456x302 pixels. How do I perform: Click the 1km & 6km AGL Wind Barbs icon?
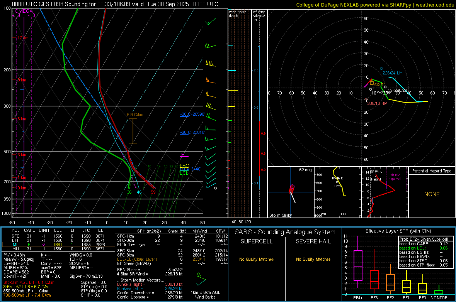201,278
